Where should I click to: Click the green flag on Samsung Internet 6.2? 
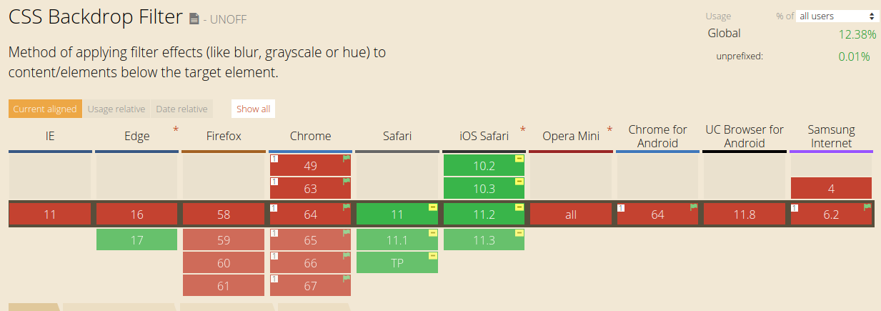[867, 207]
